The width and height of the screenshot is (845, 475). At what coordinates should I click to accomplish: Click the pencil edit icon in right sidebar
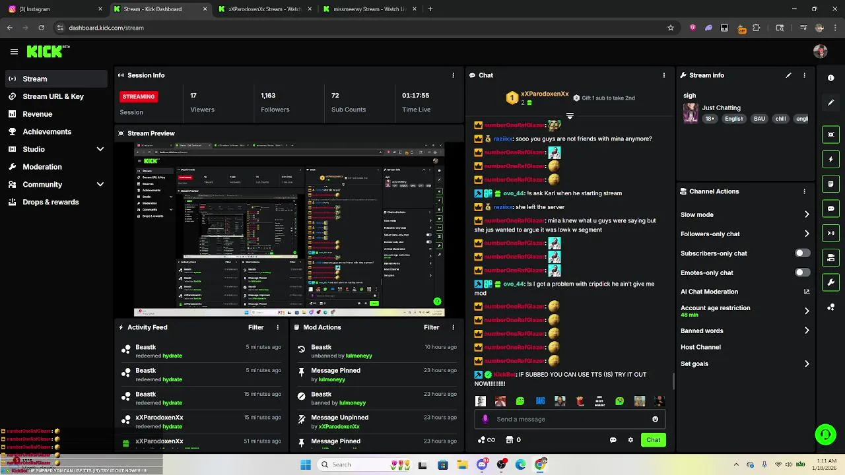pyautogui.click(x=831, y=103)
